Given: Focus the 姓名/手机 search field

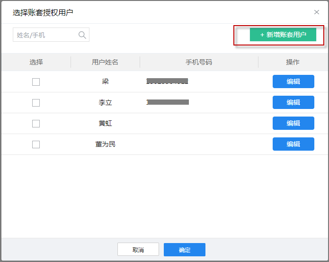Looking at the screenshot, I should 45,35.
